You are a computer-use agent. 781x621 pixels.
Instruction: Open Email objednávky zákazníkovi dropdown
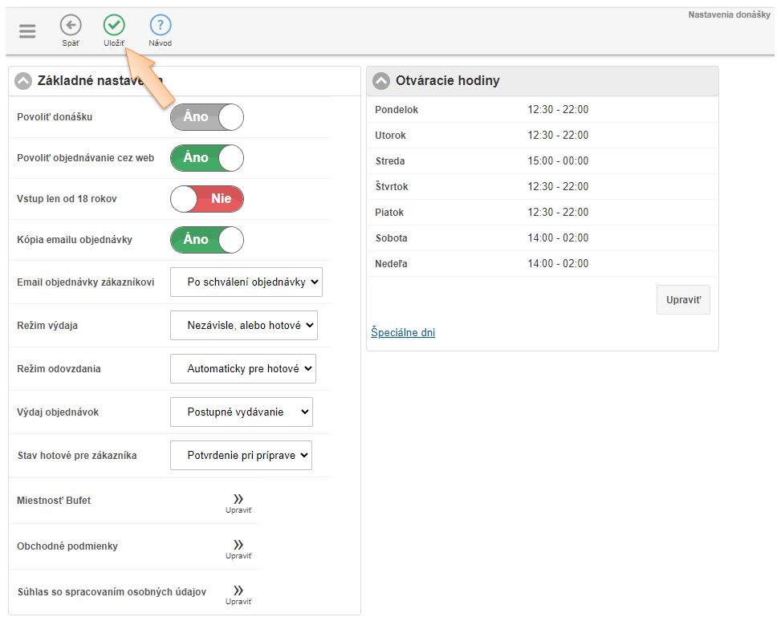pyautogui.click(x=246, y=282)
